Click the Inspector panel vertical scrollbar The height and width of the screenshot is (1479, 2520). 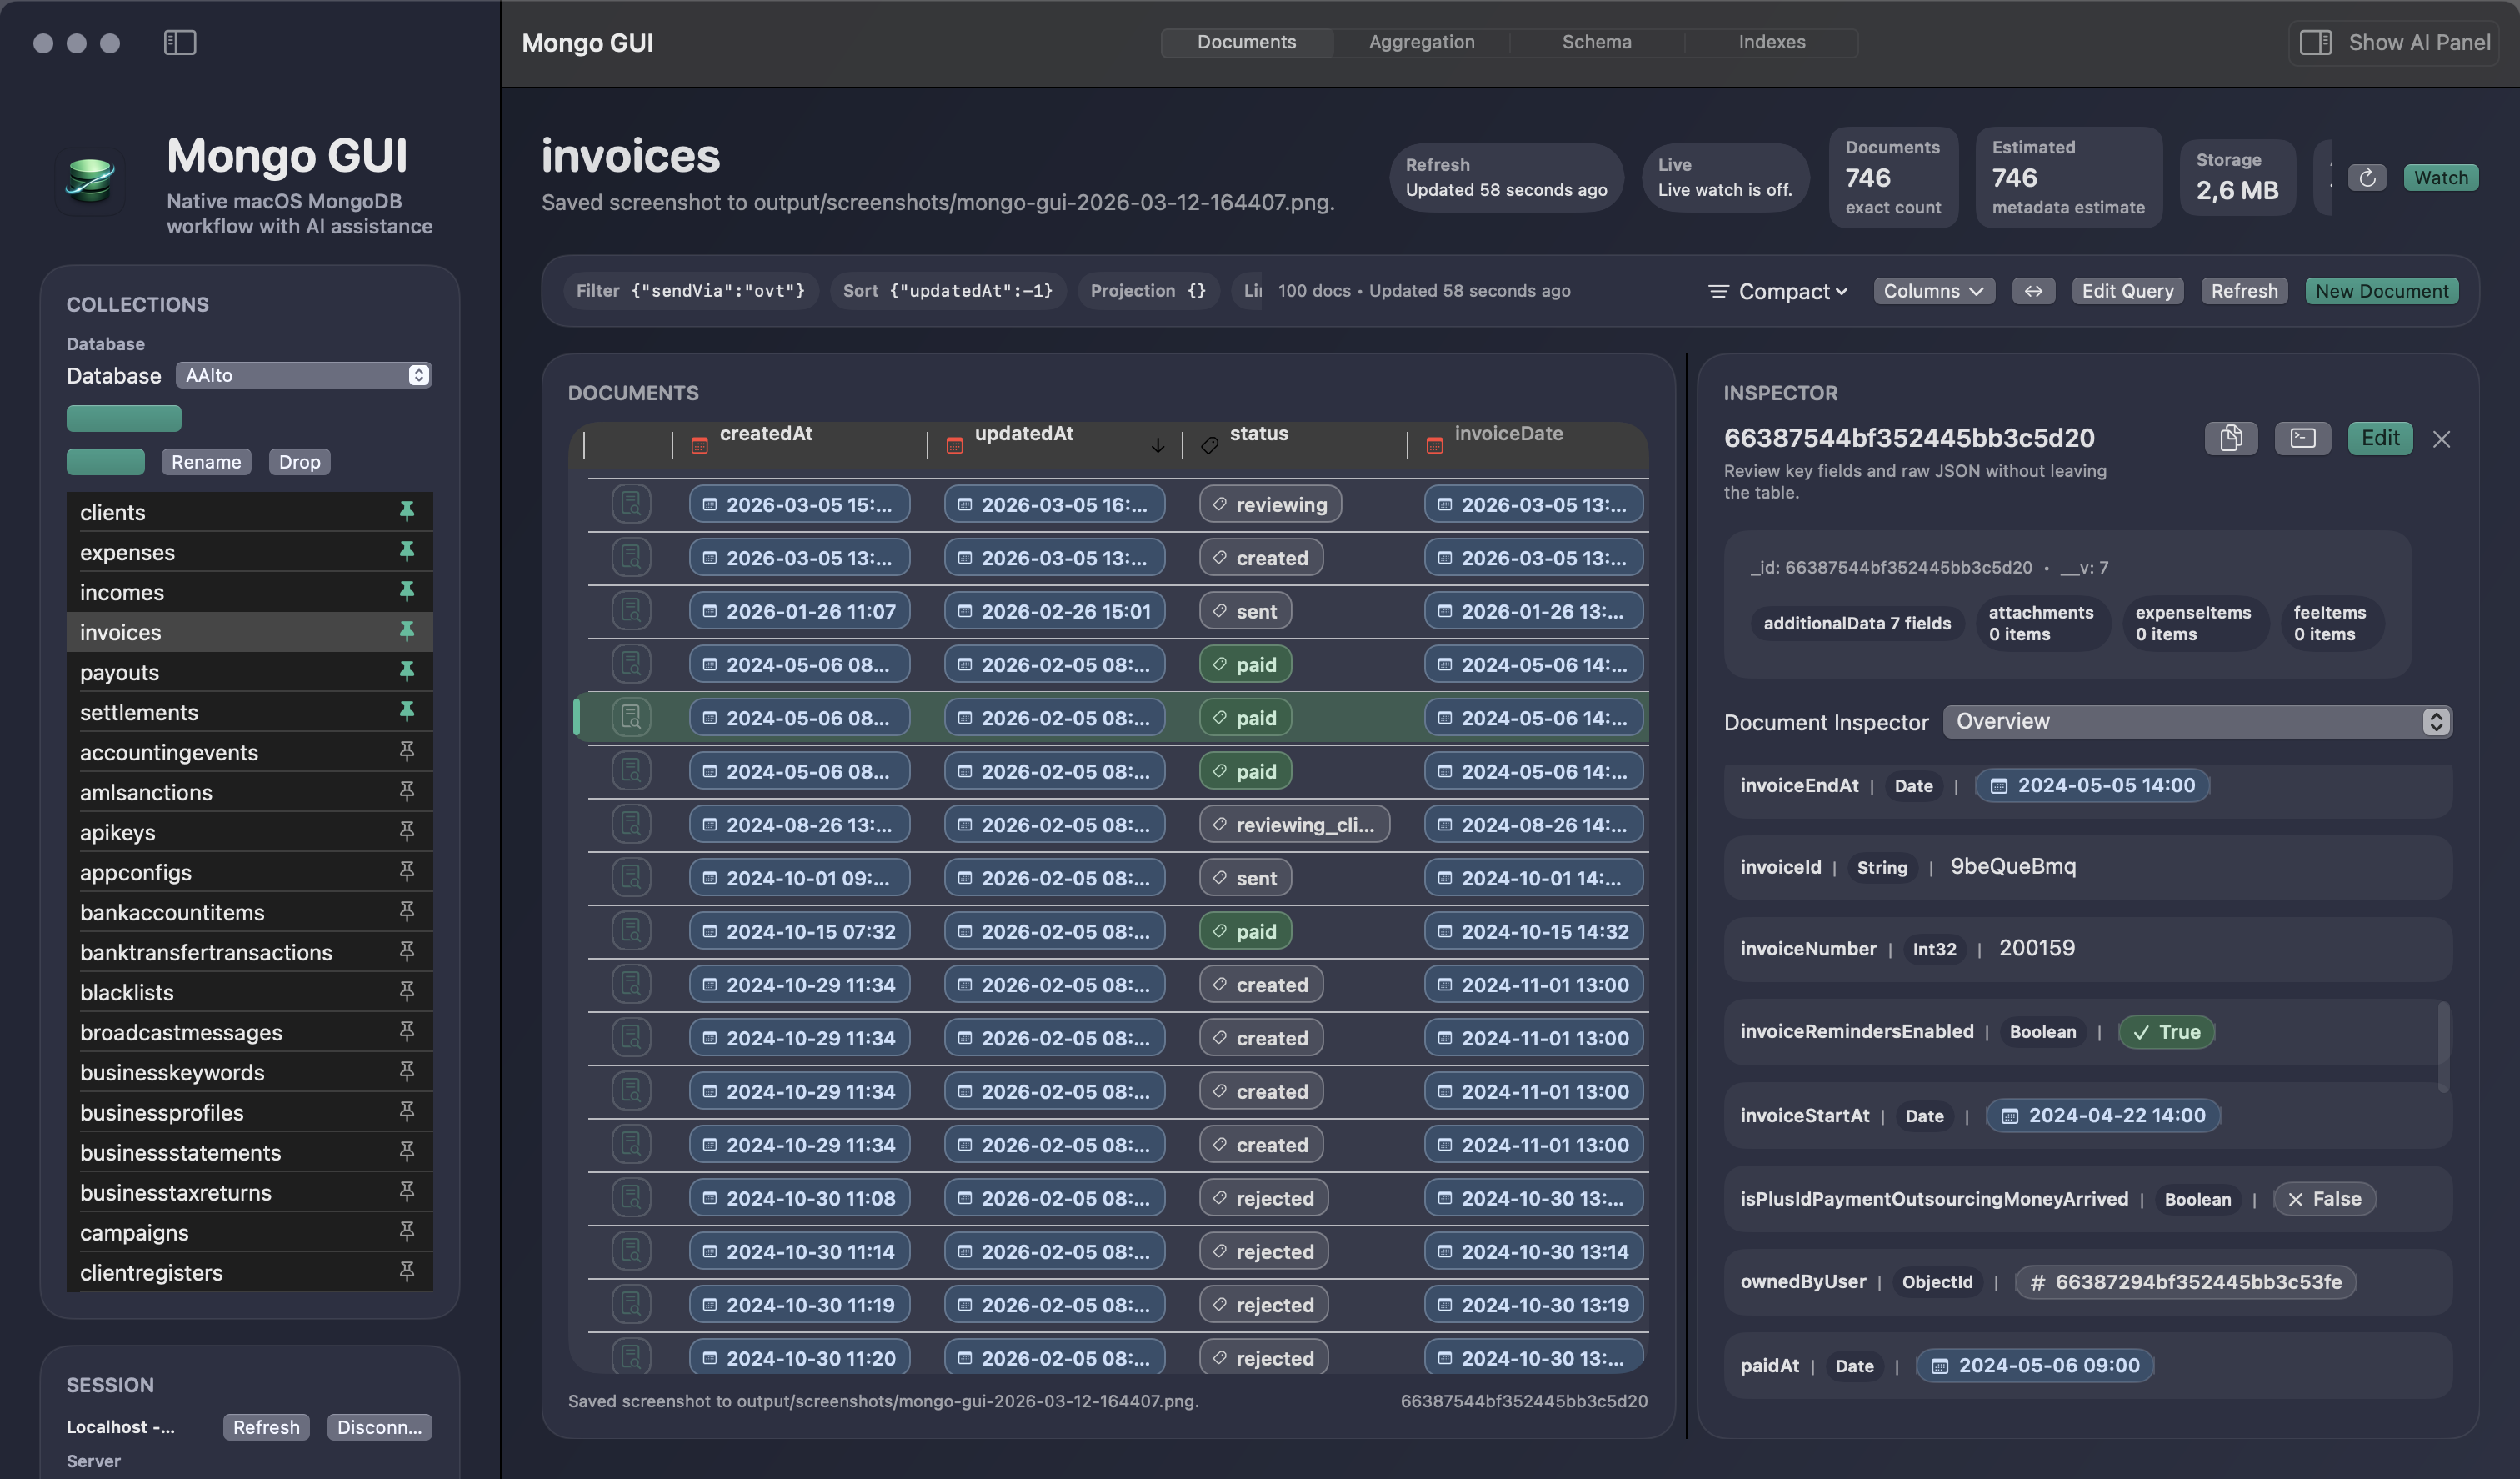coord(2443,1048)
